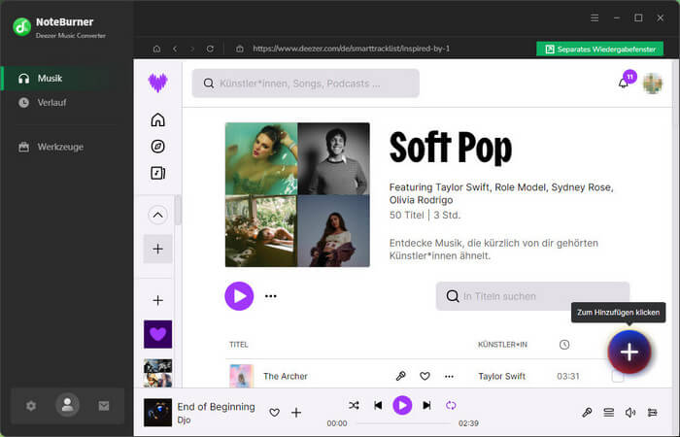Open the Favorites purple heart playlist
This screenshot has width=680, height=437.
[x=157, y=334]
